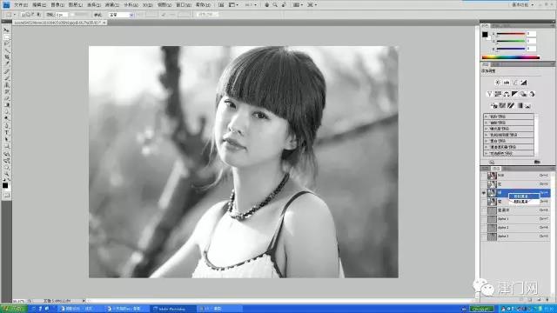Viewport: 557px width, 313px height.
Task: Click the red R color slider
Action: [511, 34]
